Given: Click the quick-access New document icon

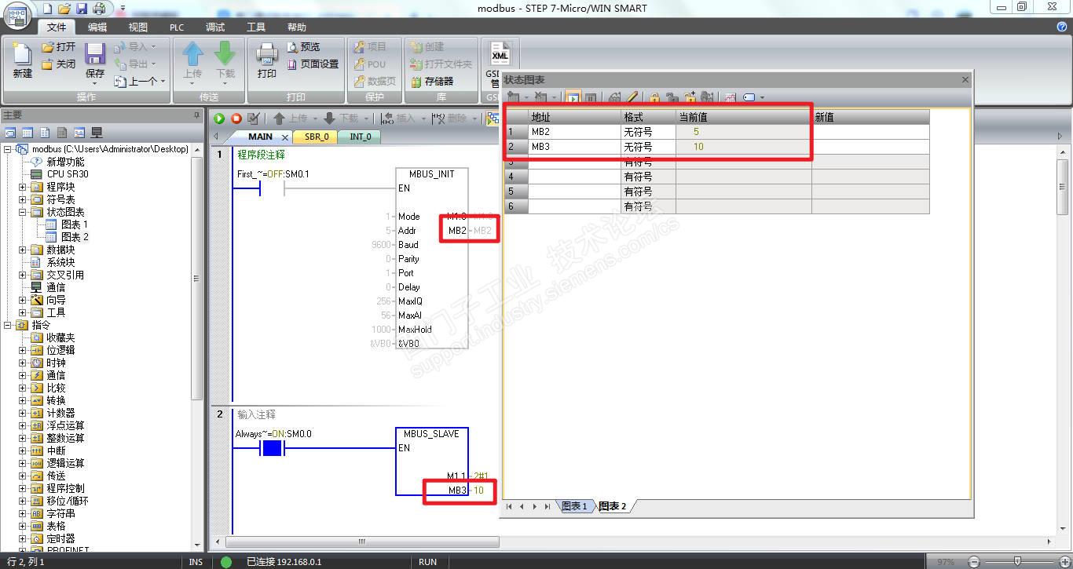Looking at the screenshot, I should click(x=47, y=9).
